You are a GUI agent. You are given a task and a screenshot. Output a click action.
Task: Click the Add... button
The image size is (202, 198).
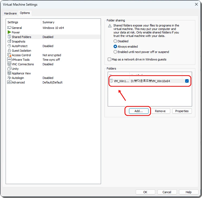click(139, 111)
